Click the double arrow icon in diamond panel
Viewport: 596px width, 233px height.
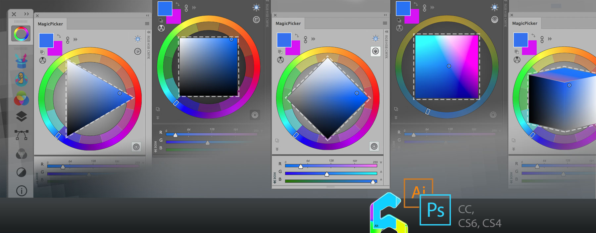click(313, 39)
